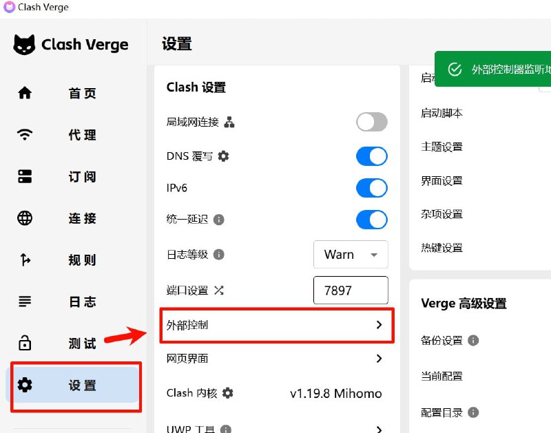551x433 pixels.
Task: Click the port randomize icon beside 端口设置
Action: [x=219, y=291]
